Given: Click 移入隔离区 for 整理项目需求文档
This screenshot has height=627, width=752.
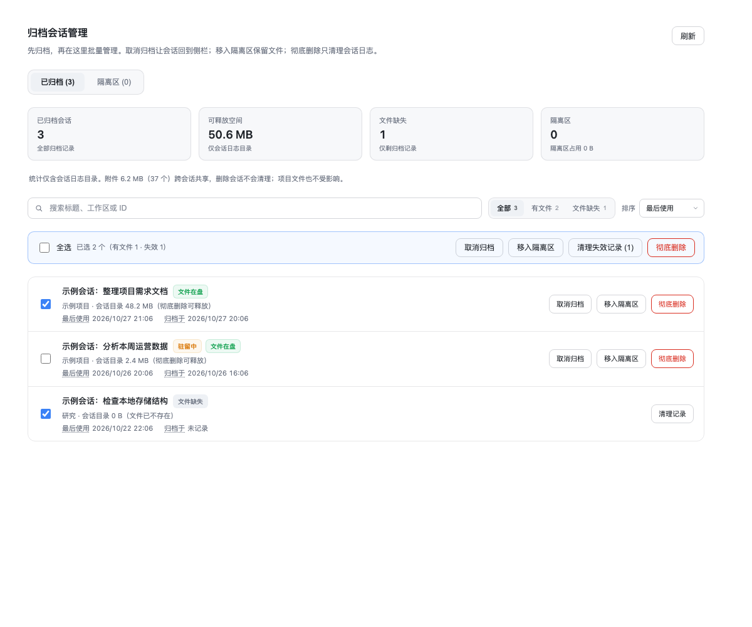Looking at the screenshot, I should pos(621,304).
